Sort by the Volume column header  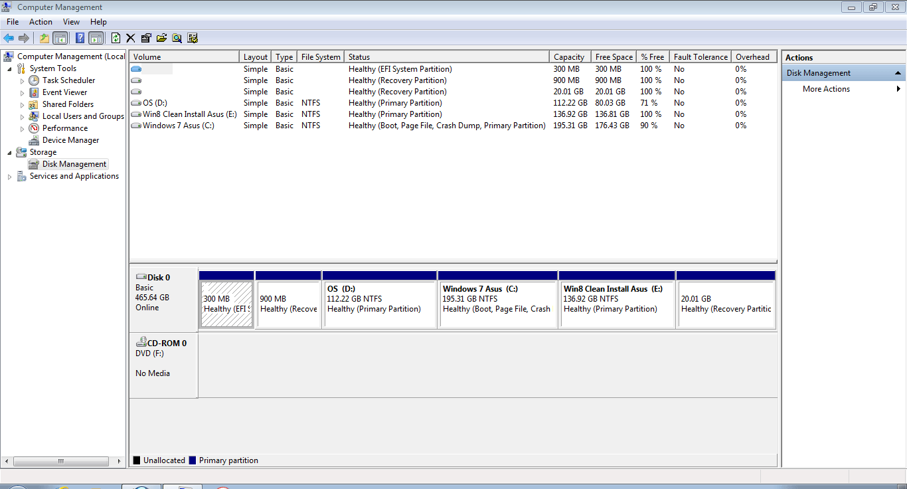(x=184, y=57)
